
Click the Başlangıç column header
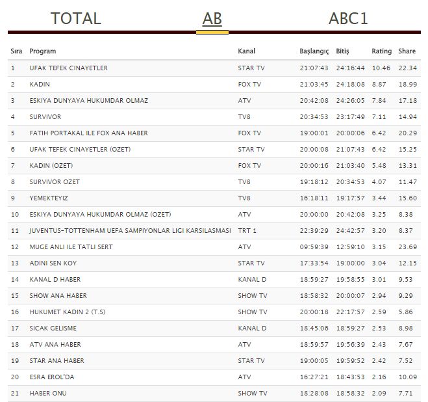[314, 51]
